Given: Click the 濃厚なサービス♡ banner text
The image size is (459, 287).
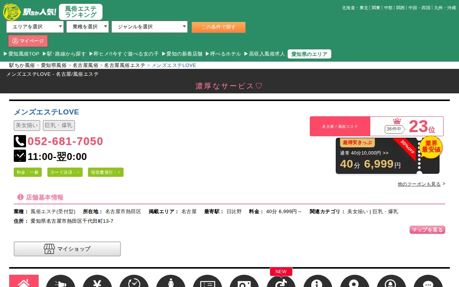Looking at the screenshot, I should 229,86.
